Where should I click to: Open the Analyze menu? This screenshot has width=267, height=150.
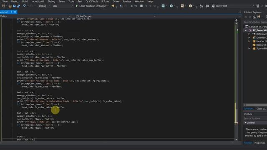127,1
